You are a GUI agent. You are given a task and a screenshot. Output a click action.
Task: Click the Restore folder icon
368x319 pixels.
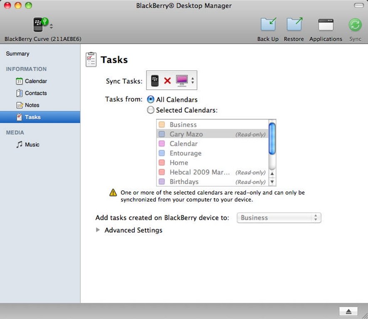(294, 24)
